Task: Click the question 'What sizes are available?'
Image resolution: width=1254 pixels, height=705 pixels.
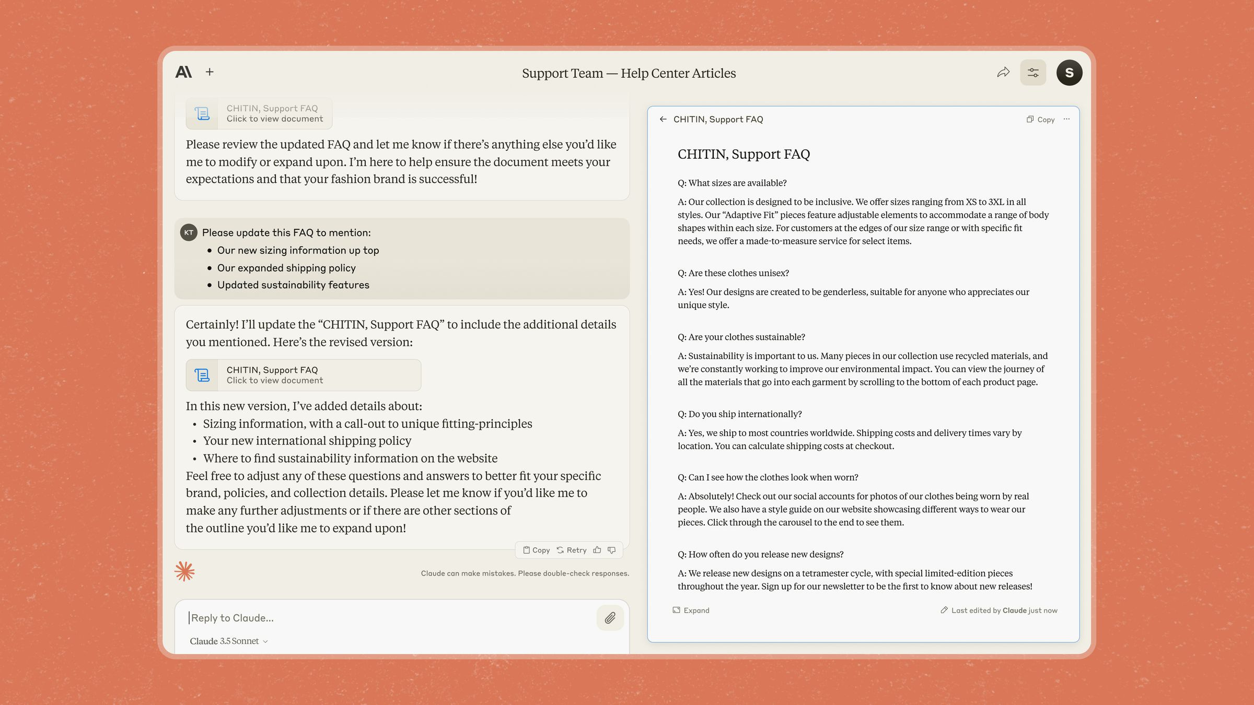Action: pyautogui.click(x=732, y=183)
